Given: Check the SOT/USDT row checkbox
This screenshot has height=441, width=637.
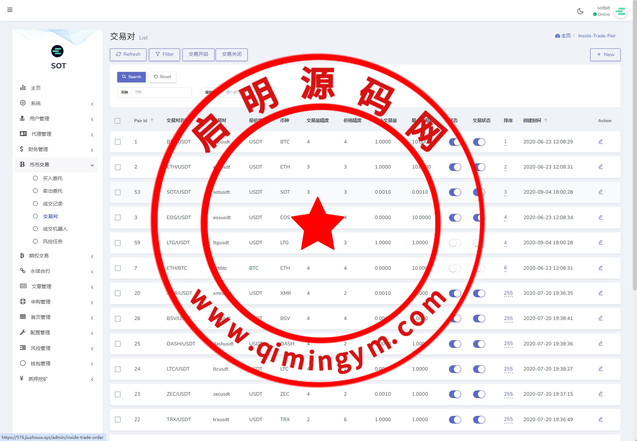Looking at the screenshot, I should click(118, 192).
